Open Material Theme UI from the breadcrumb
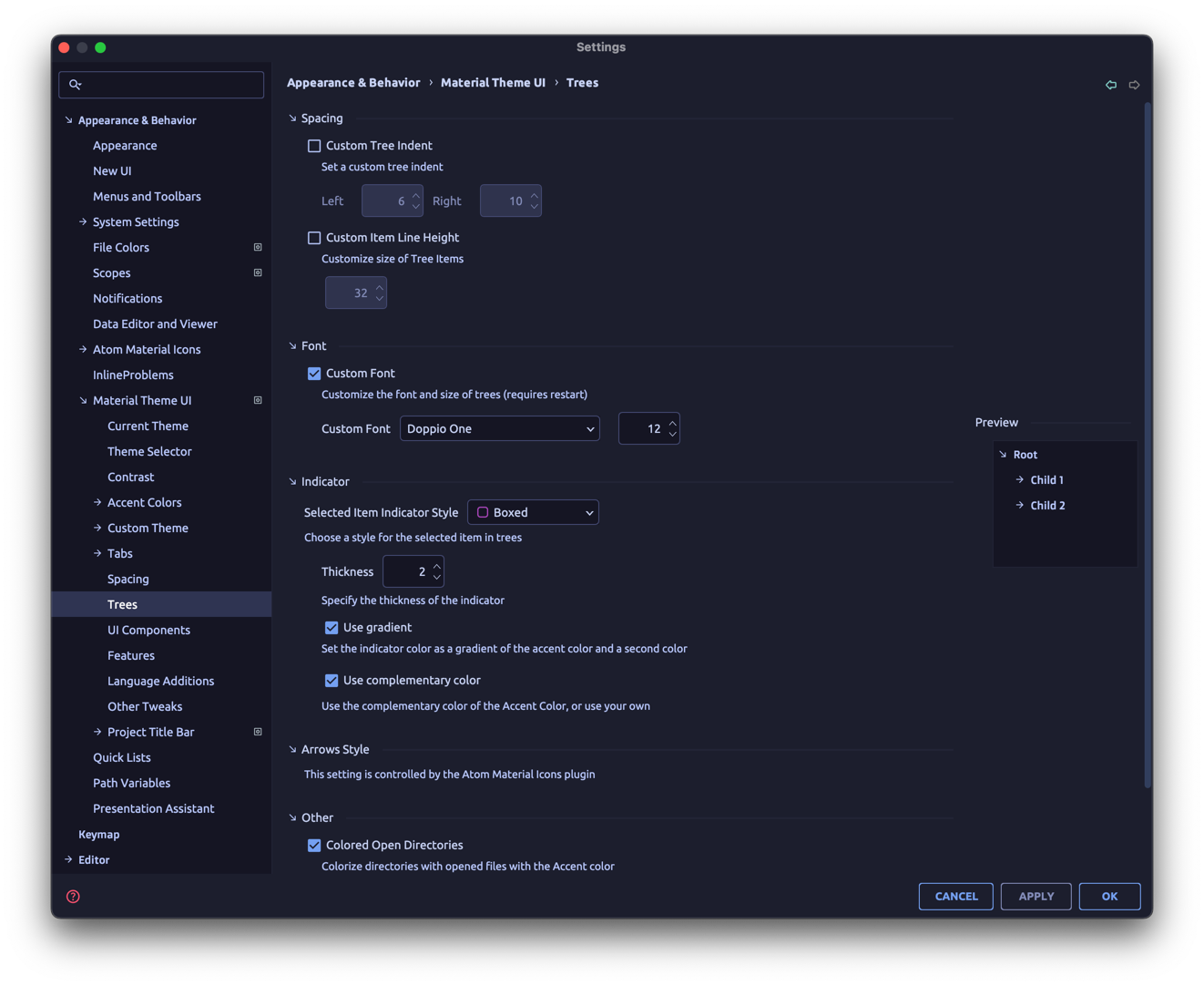The image size is (1204, 986). [493, 82]
